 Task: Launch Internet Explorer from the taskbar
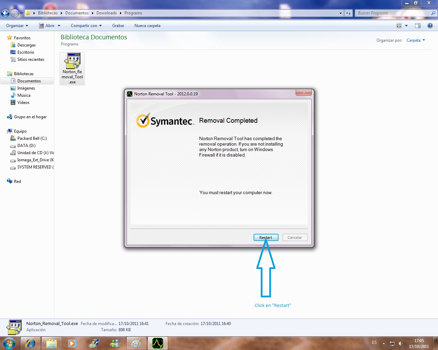[x=30, y=343]
